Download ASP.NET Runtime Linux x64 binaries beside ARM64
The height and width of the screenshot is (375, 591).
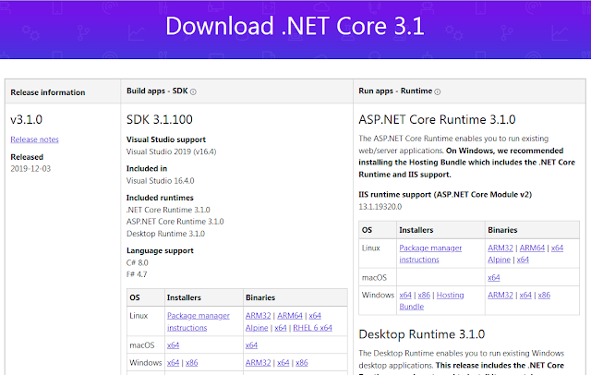click(558, 248)
